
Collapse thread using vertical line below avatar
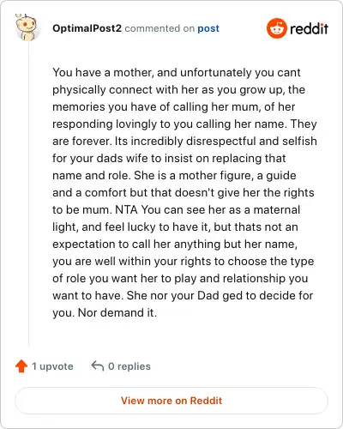pos(29,194)
